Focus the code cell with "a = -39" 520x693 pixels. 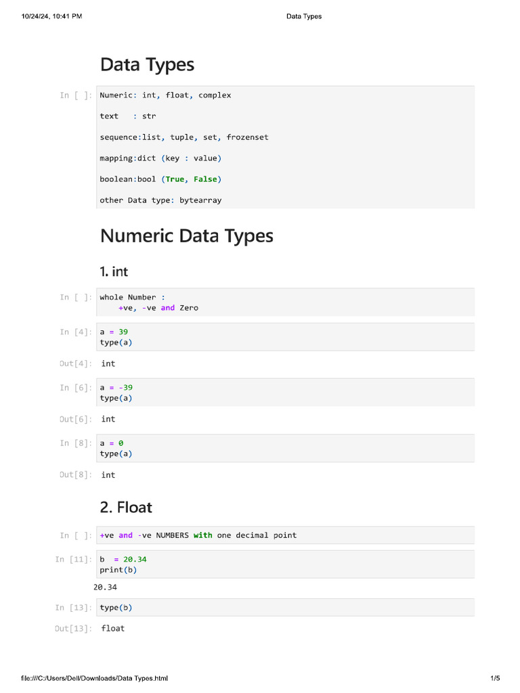tap(285, 393)
